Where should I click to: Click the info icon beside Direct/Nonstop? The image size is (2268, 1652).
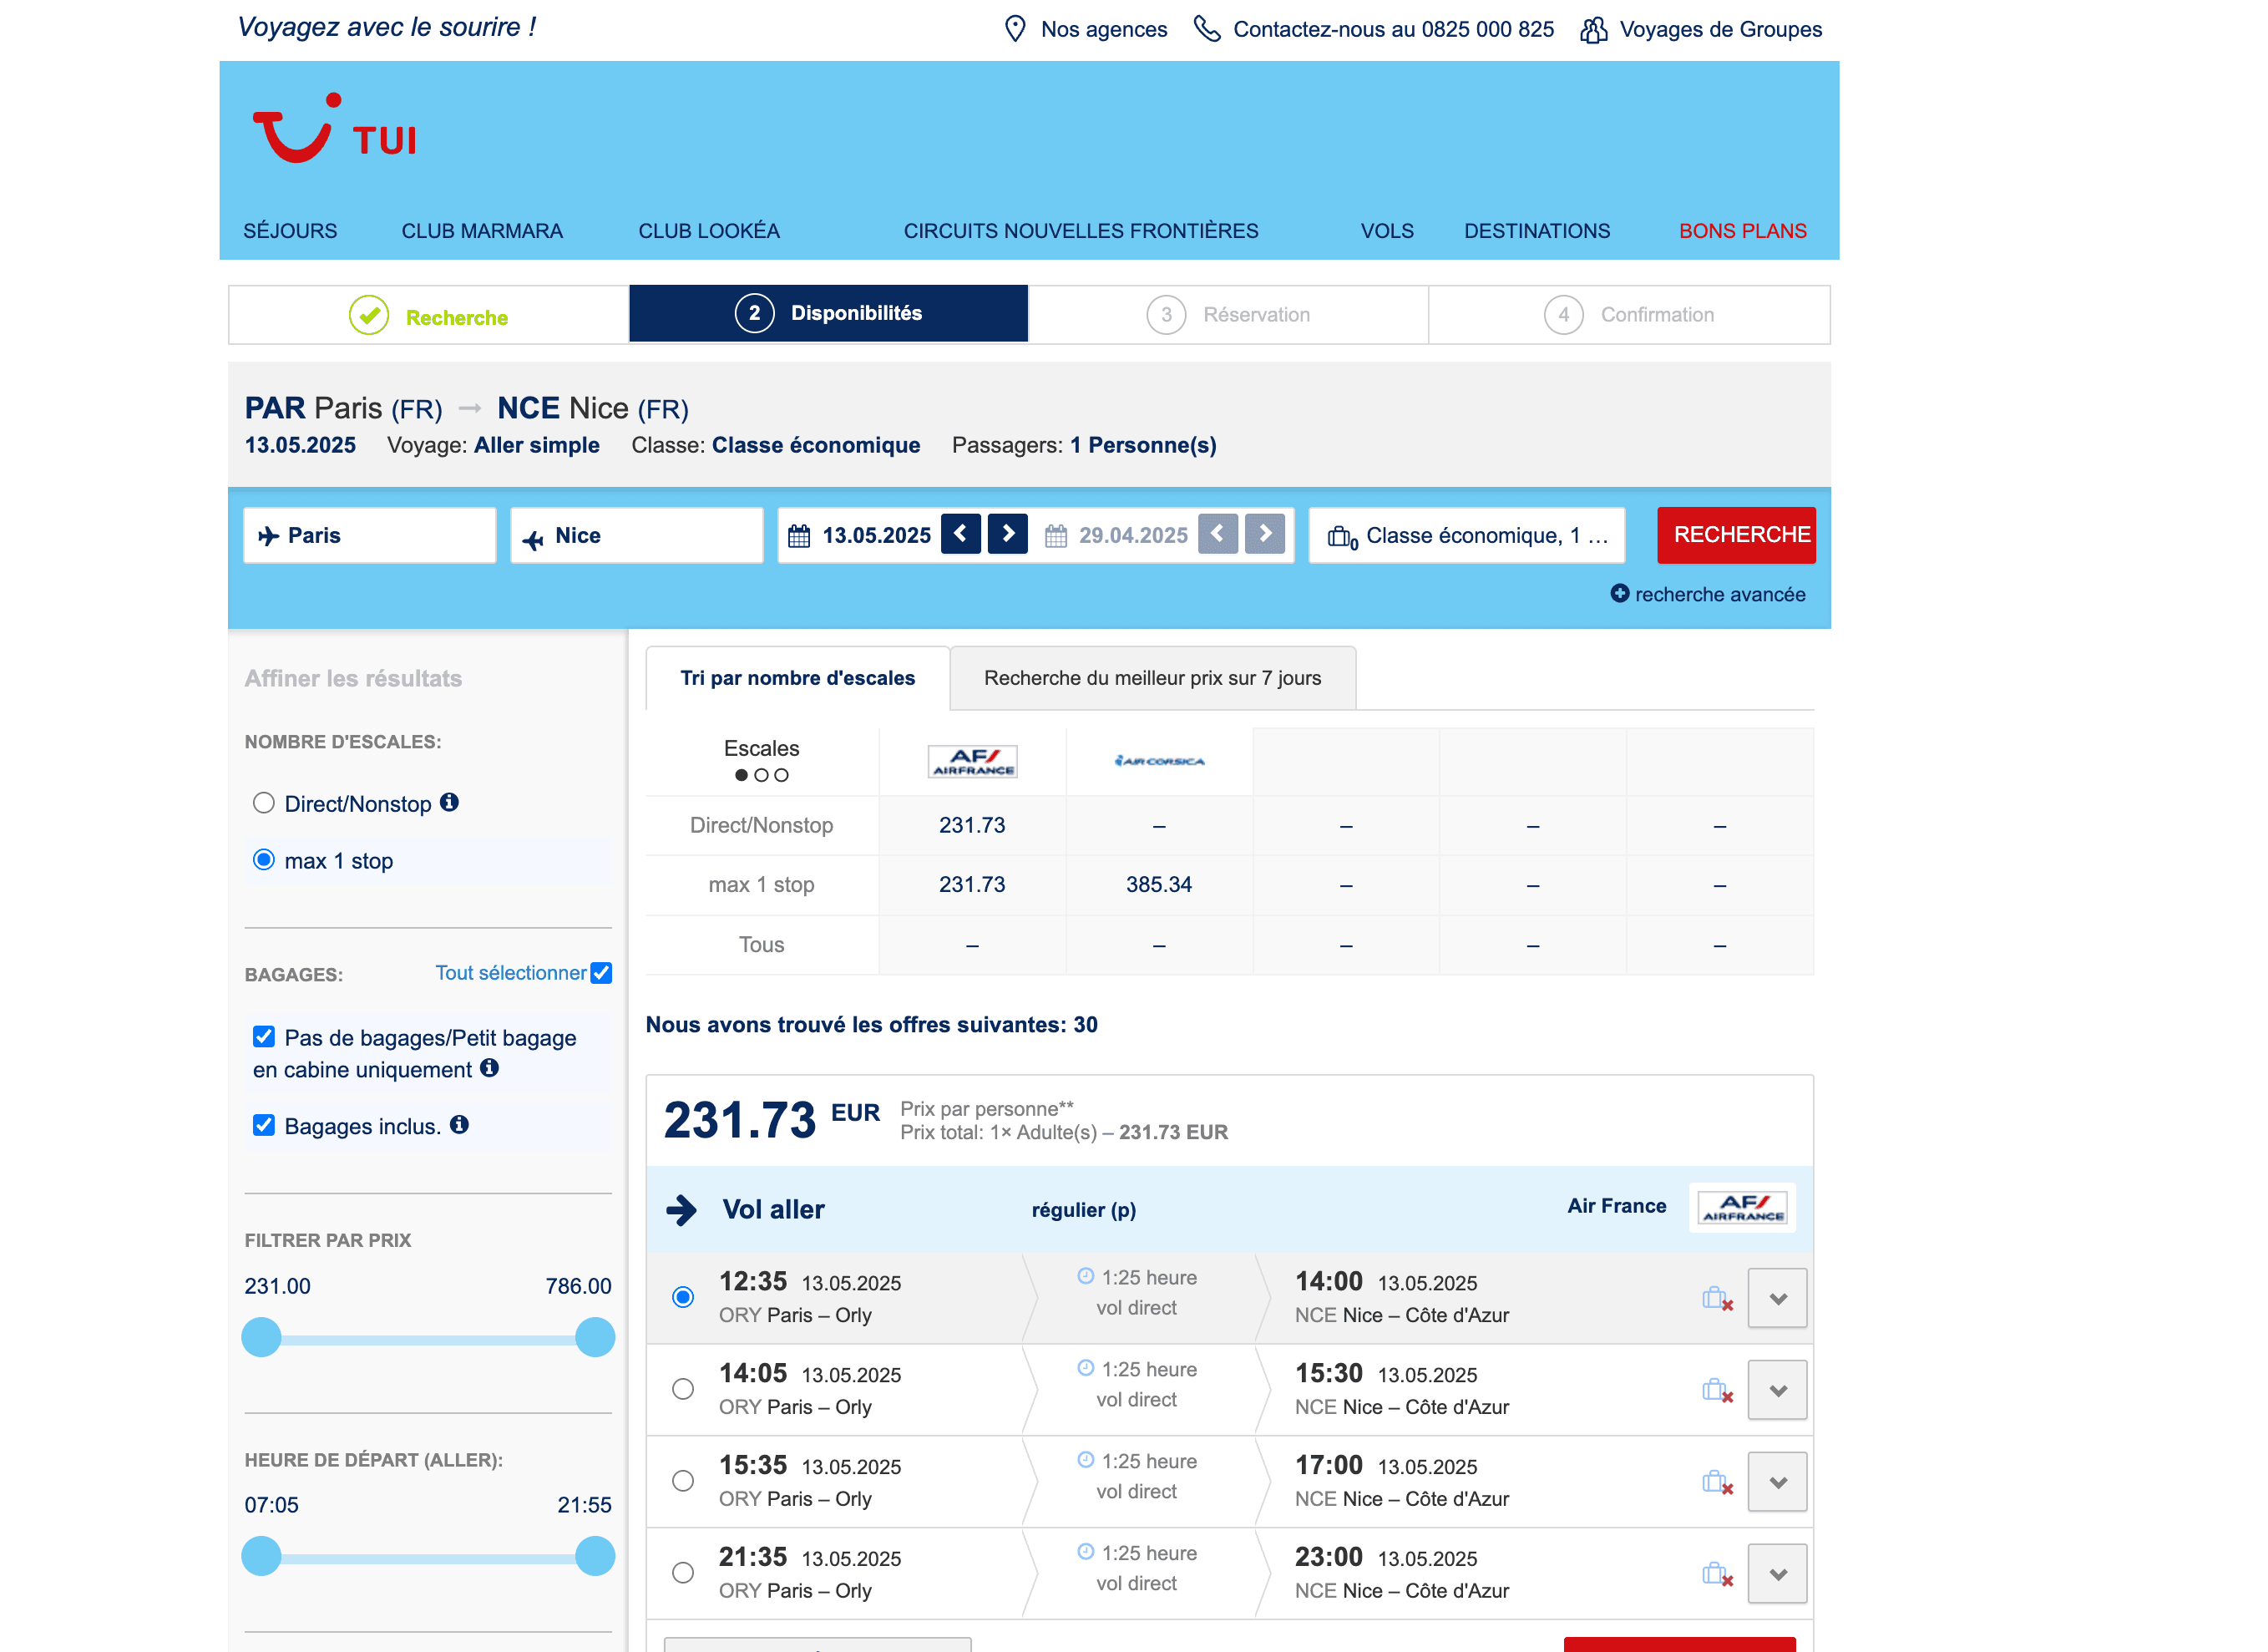[450, 802]
